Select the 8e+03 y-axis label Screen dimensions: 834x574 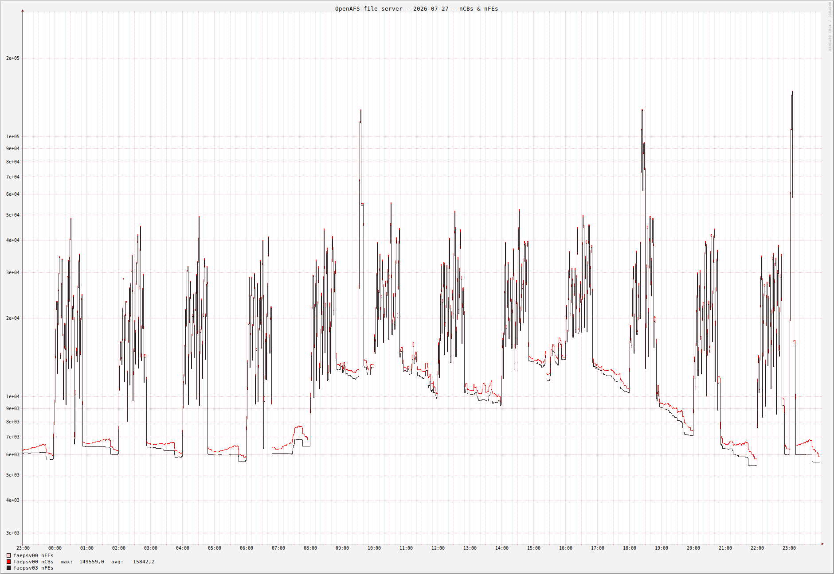pyautogui.click(x=13, y=422)
